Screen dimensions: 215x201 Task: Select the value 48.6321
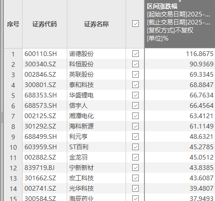click(201, 137)
